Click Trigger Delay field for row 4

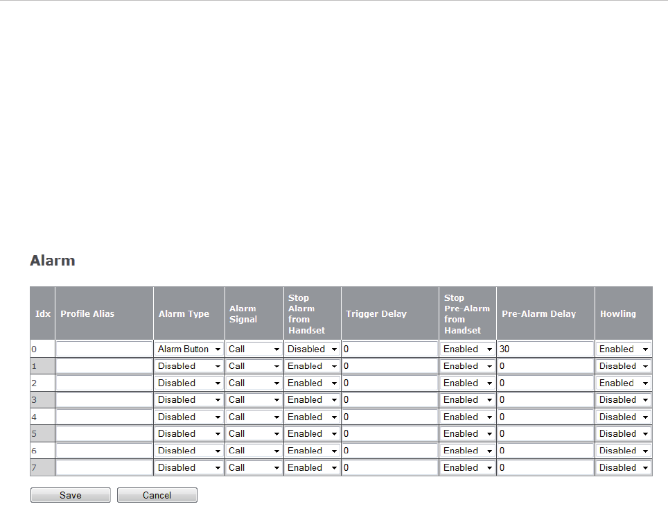[390, 417]
